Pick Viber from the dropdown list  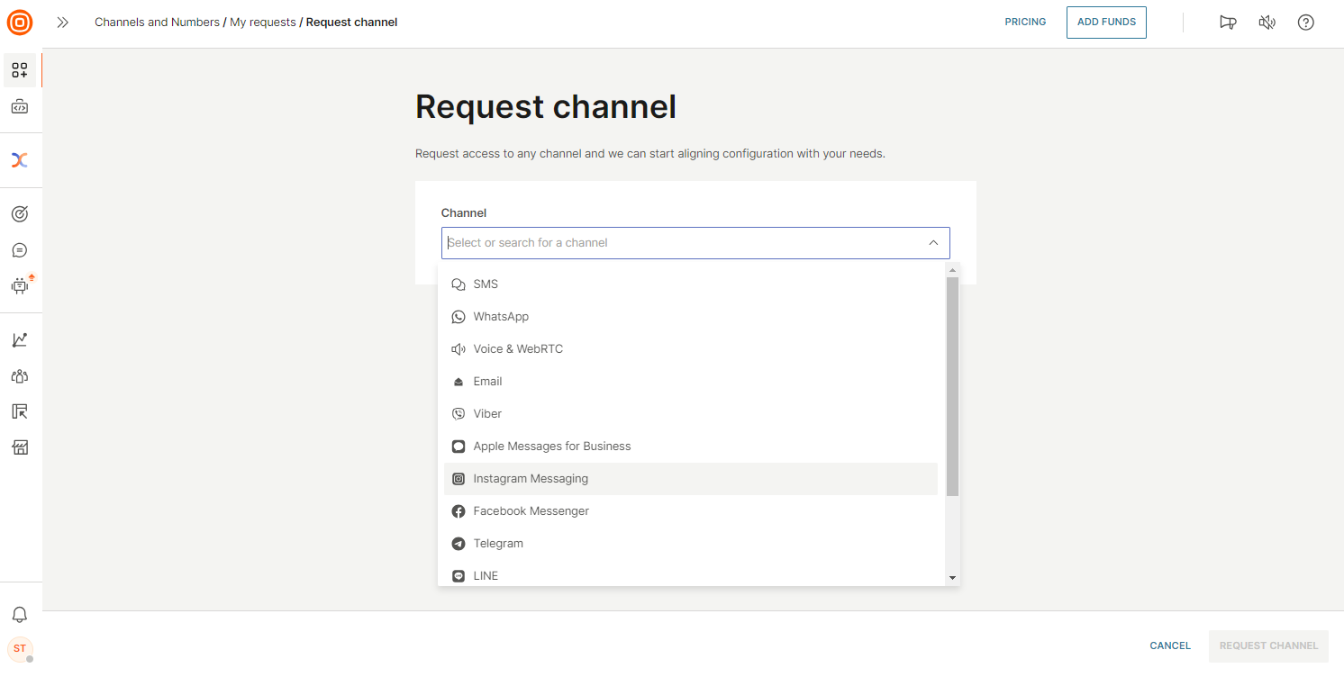[x=691, y=414]
